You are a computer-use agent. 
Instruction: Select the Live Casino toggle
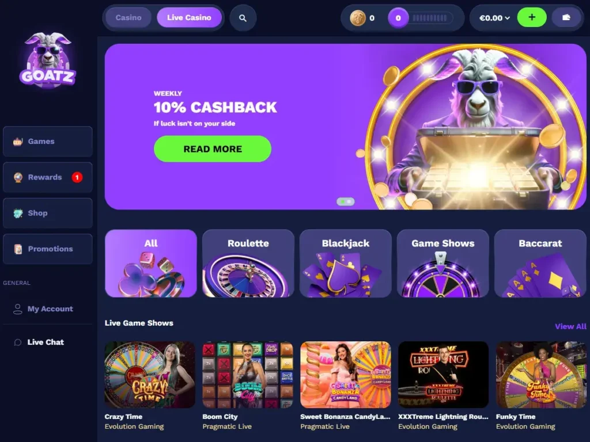point(189,18)
